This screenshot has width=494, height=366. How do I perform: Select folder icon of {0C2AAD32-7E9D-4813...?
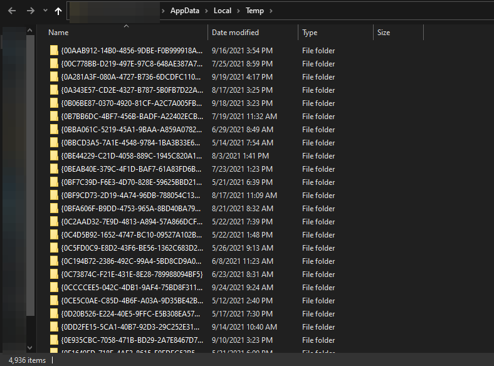(54, 222)
